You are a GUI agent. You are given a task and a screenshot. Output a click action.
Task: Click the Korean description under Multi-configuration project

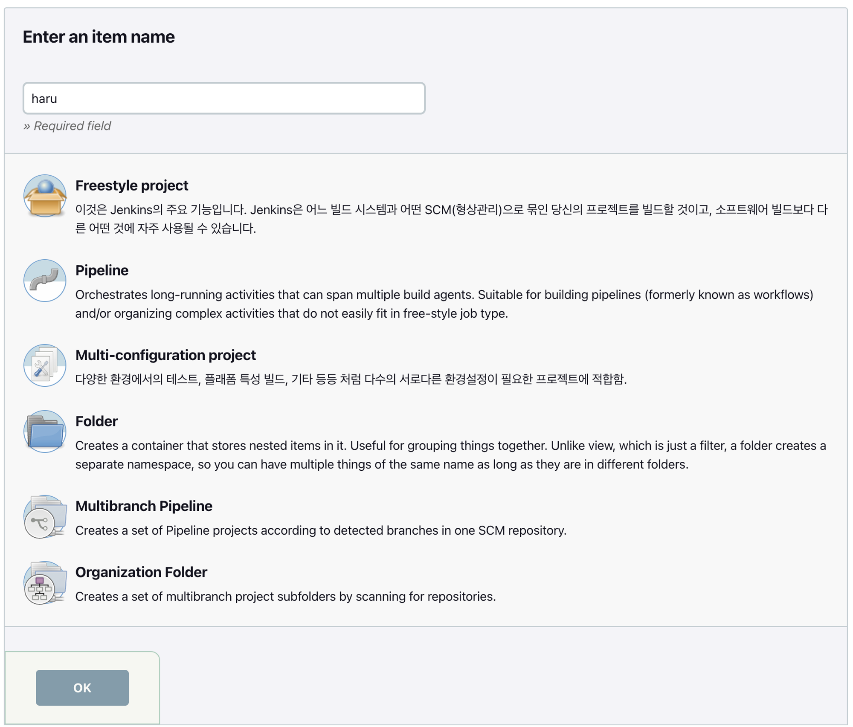pyautogui.click(x=351, y=379)
